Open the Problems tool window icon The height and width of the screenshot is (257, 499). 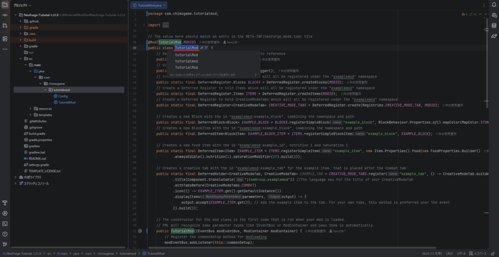tap(5, 234)
